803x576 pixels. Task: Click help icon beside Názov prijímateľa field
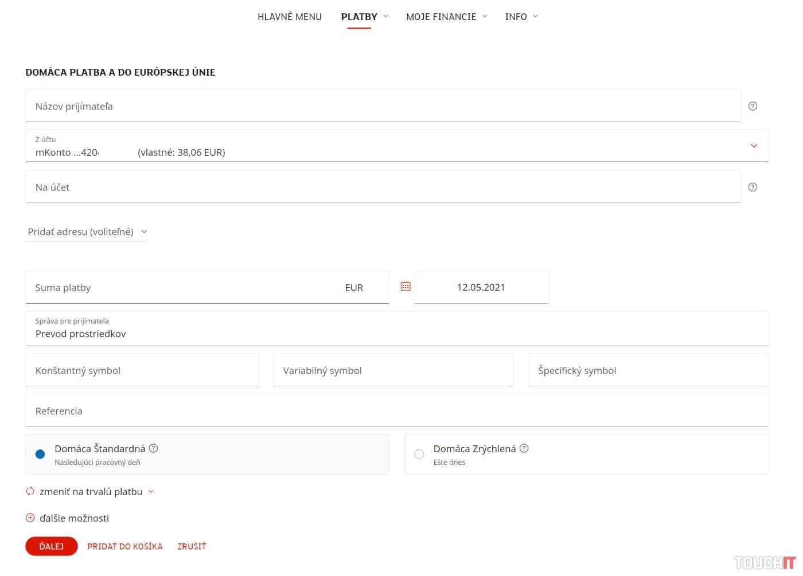point(753,106)
